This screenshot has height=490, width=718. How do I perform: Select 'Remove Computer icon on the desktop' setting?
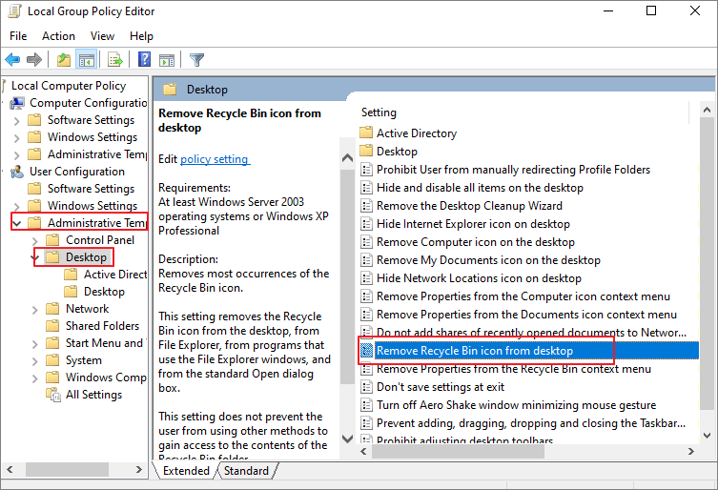click(475, 242)
